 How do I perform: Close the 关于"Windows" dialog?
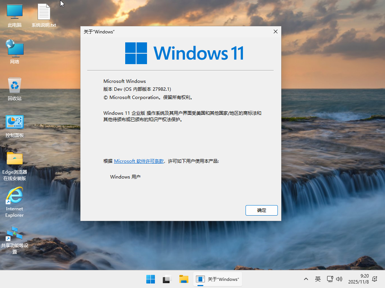click(276, 31)
